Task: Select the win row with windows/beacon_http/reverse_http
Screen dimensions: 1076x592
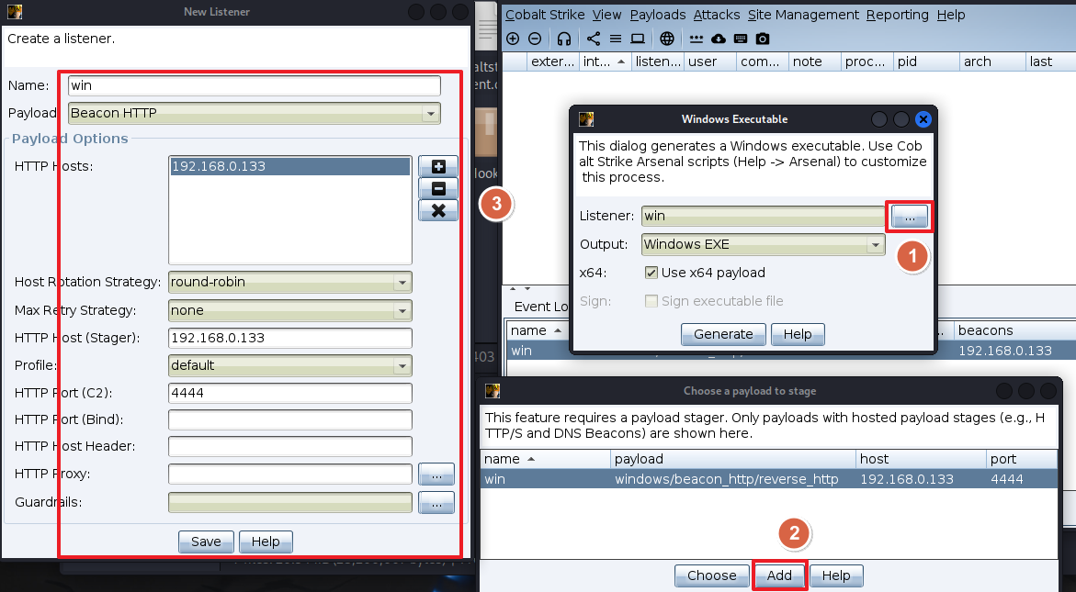Action: point(768,479)
